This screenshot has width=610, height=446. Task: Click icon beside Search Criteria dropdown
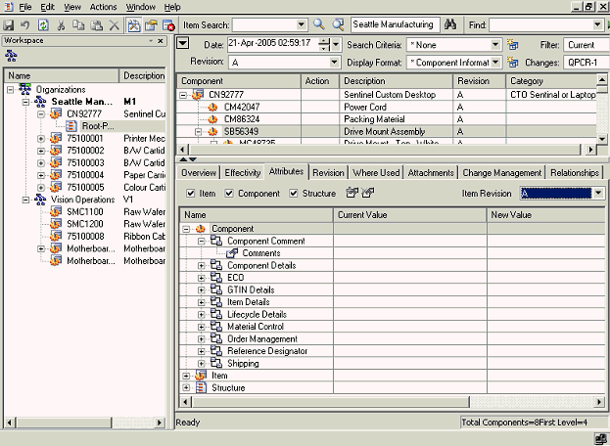[512, 44]
